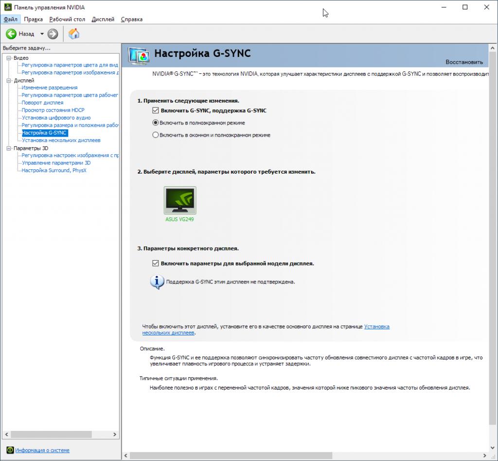498x461 pixels.
Task: Open Изменение разрешения task
Action: [x=50, y=88]
